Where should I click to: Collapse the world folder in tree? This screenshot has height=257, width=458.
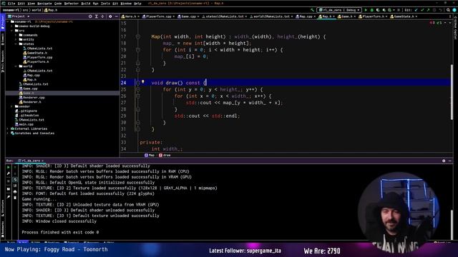point(16,66)
